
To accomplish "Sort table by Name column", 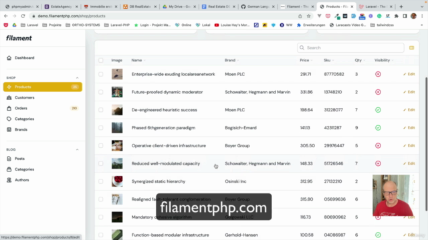I will (x=138, y=60).
